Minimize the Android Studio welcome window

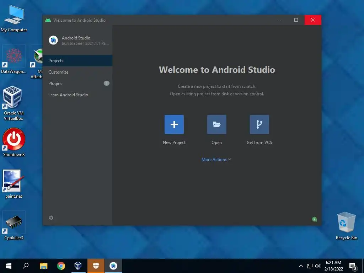coord(279,20)
